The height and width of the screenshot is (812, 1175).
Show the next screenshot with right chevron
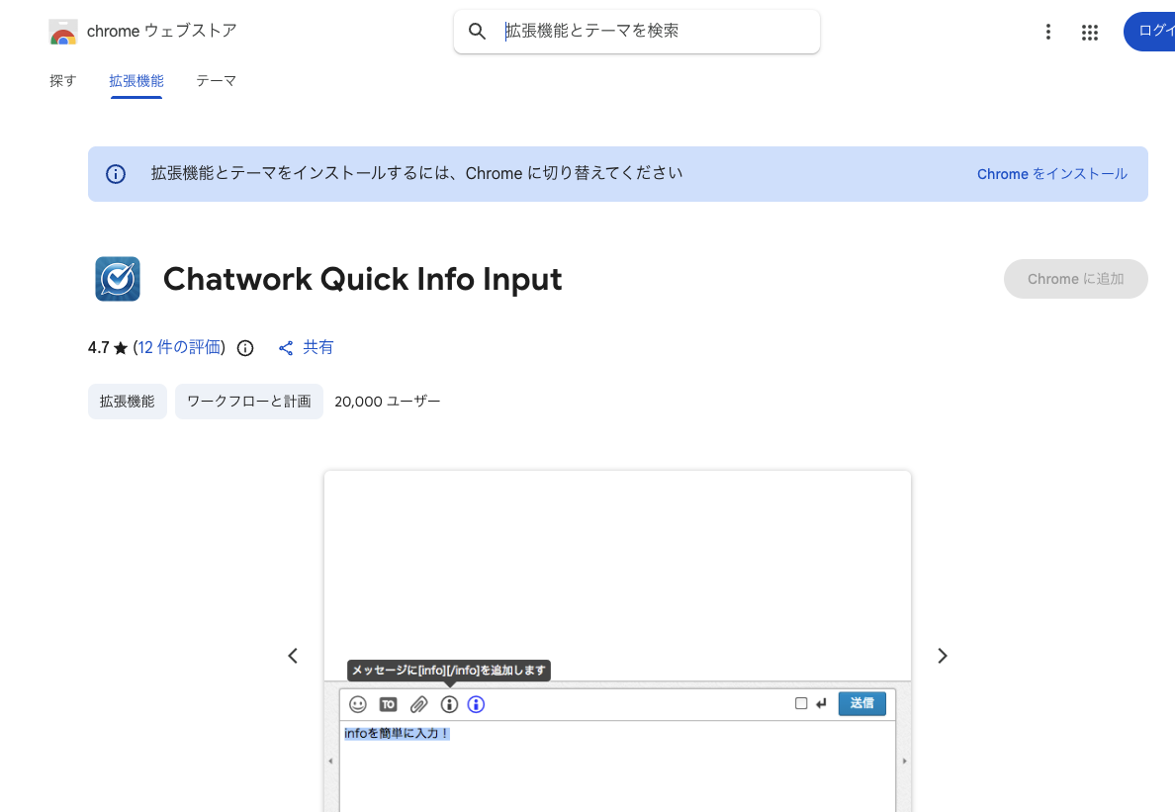pos(942,656)
